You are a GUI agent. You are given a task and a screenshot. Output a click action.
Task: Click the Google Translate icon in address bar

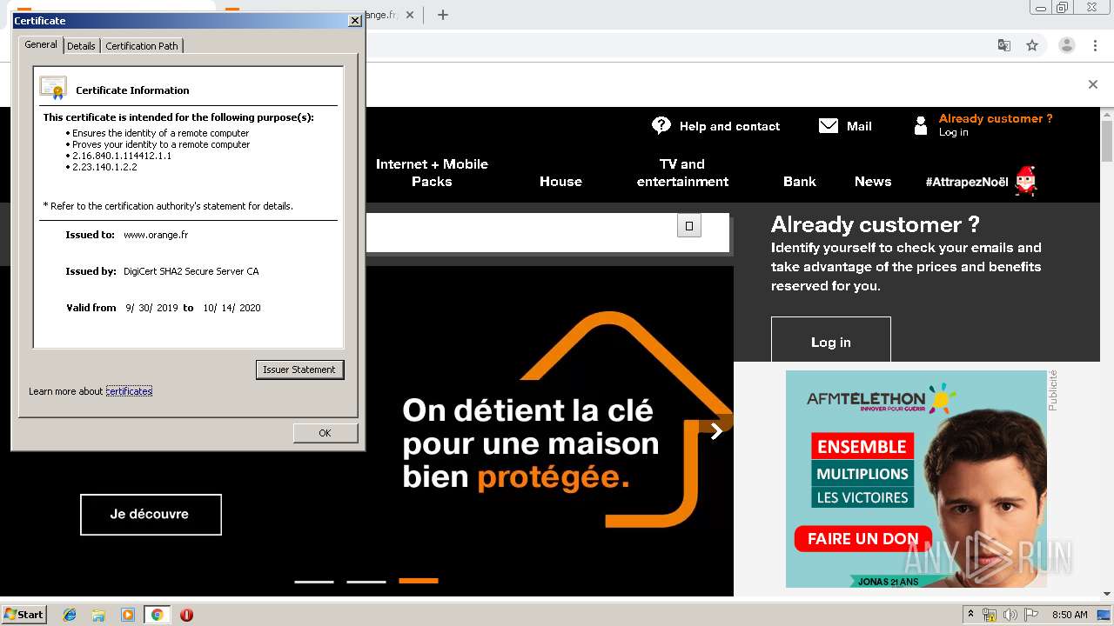[1003, 45]
